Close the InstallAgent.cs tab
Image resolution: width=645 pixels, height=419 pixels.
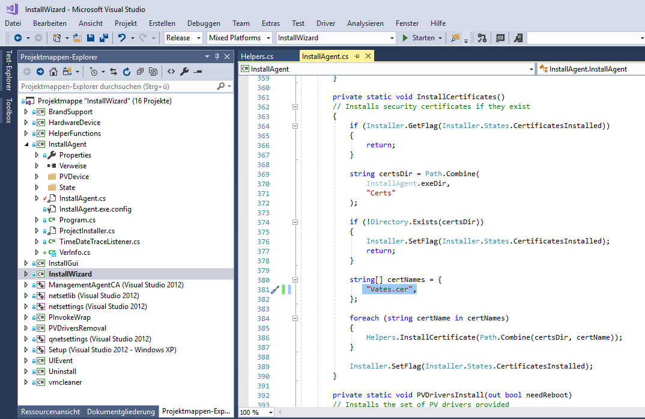pos(368,56)
